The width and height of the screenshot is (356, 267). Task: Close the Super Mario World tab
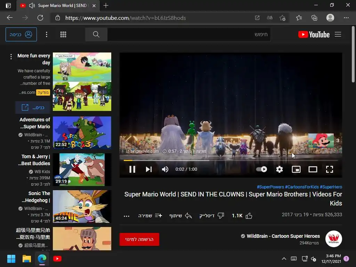coord(94,6)
